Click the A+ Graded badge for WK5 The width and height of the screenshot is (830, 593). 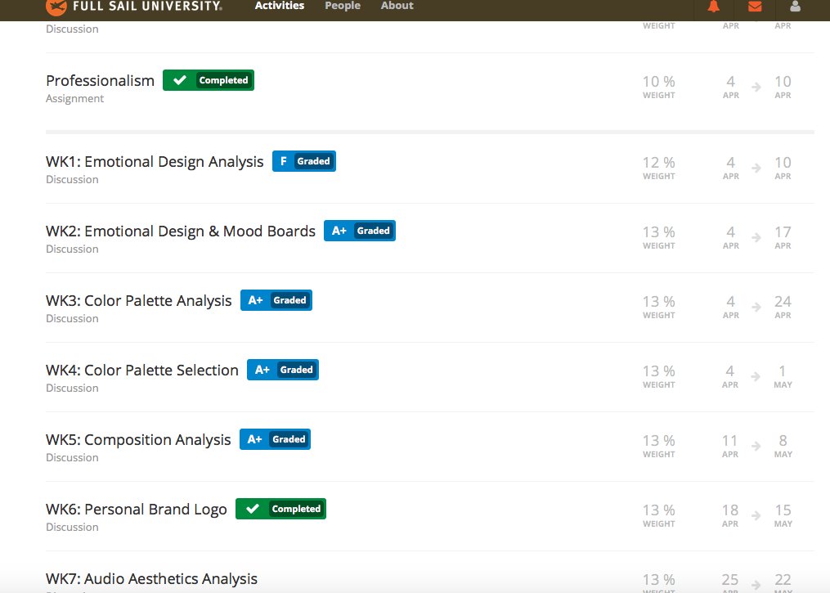[x=276, y=439]
